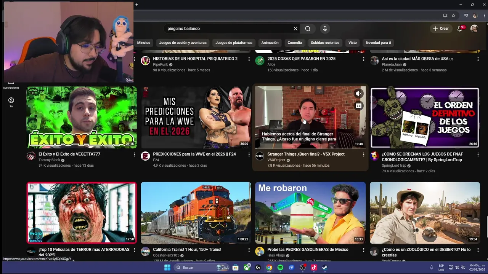Image resolution: width=488 pixels, height=274 pixels.
Task: Open Chrome media controls icon
Action: coord(466,16)
